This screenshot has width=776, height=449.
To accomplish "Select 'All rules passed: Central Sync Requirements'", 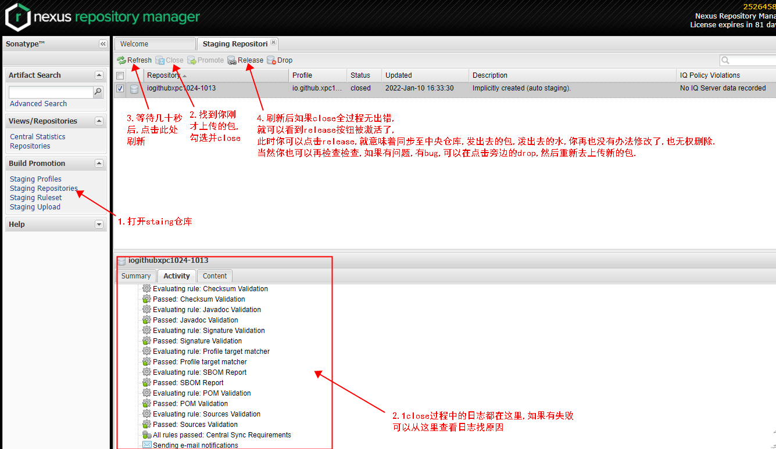I will click(x=222, y=435).
